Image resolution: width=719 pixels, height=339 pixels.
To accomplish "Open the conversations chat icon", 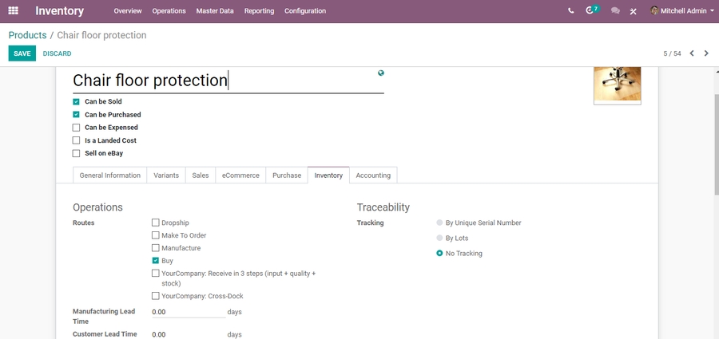I will click(x=614, y=11).
